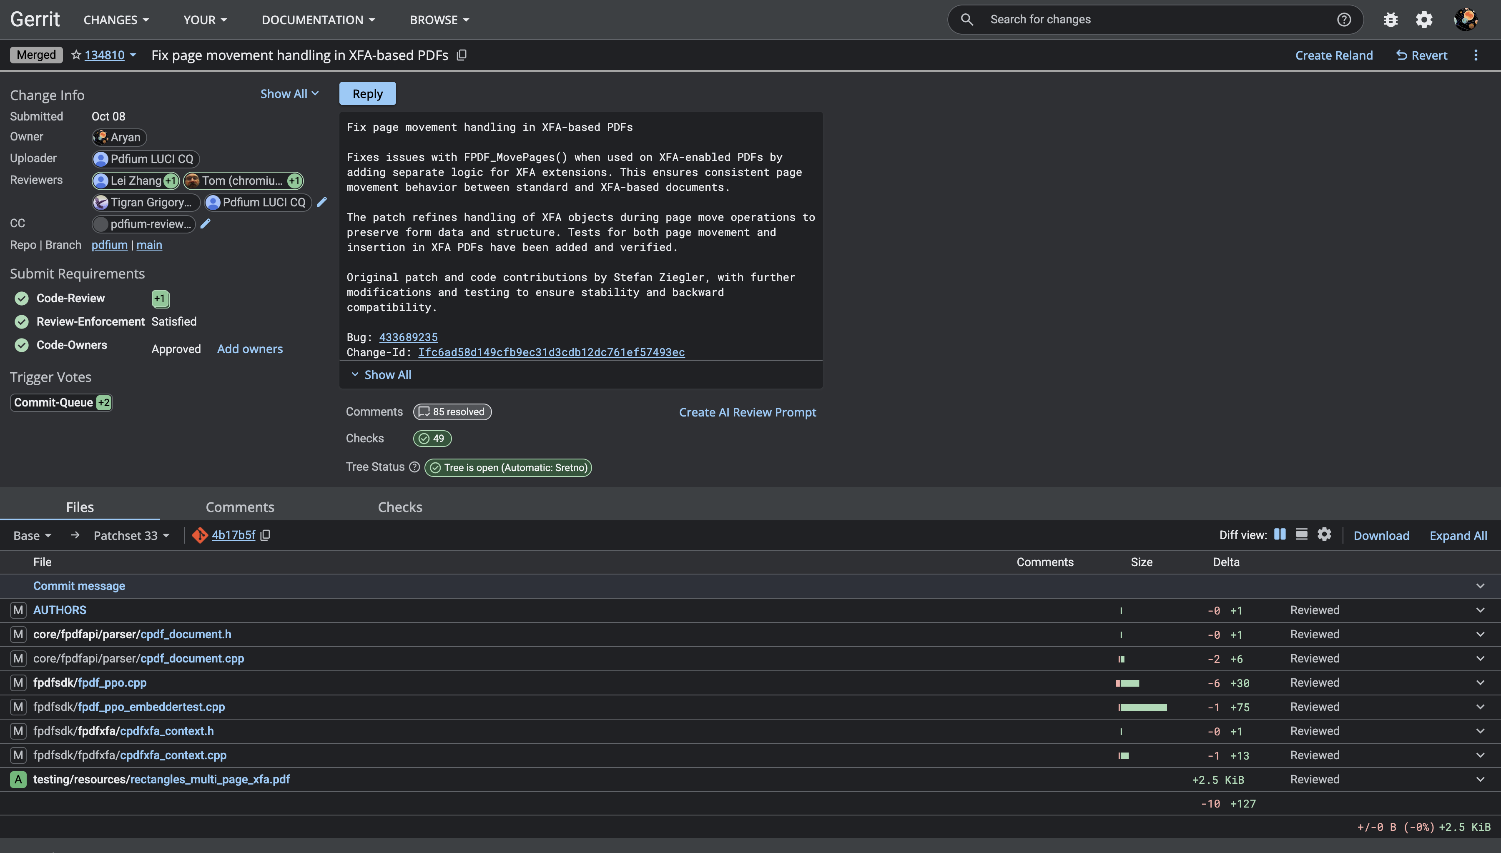Open the three-dot more actions menu
The height and width of the screenshot is (853, 1501).
1476,55
